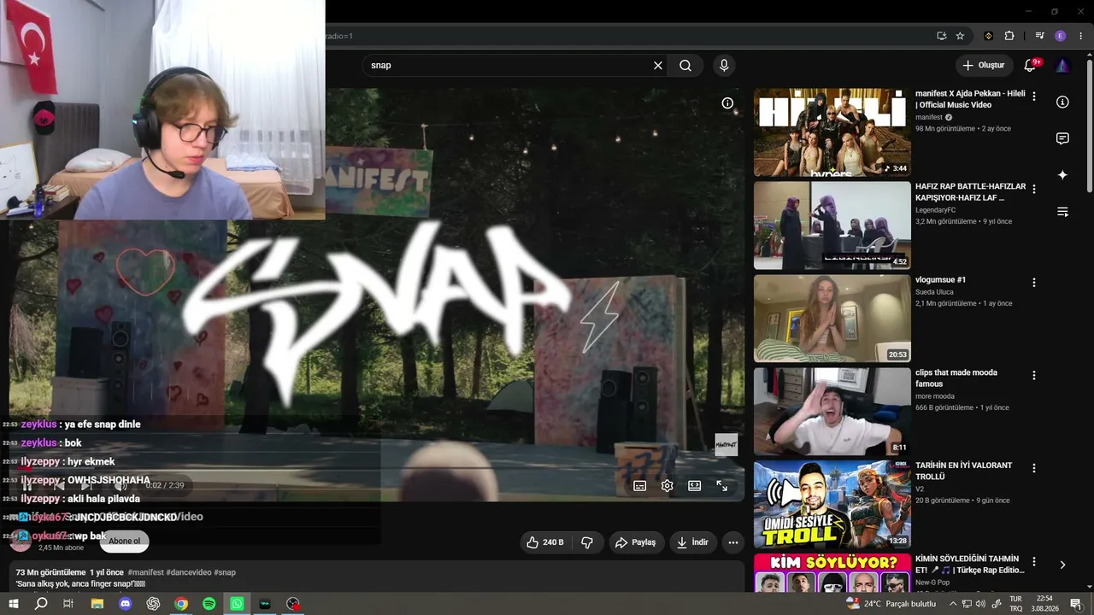The image size is (1094, 615).
Task: Open options for the Hileli video
Action: click(x=1034, y=97)
